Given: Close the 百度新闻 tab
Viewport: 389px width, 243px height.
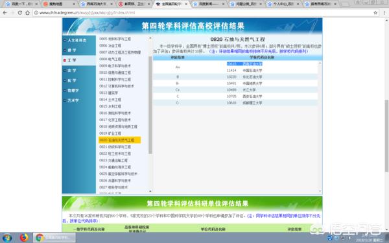Looking at the screenshot, I should [x=223, y=4].
